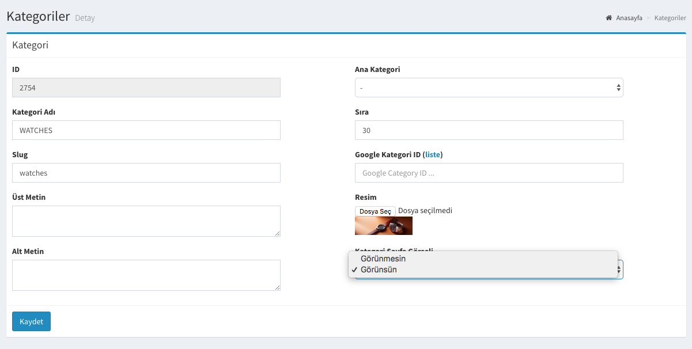
Task: Click the Google Category ID input
Action: pos(489,173)
